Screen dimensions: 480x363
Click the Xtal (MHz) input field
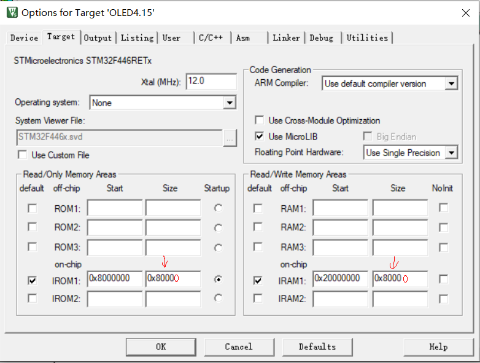pyautogui.click(x=211, y=81)
